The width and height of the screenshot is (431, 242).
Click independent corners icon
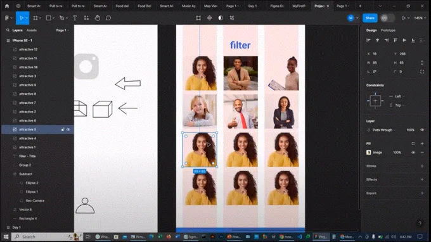point(422,72)
